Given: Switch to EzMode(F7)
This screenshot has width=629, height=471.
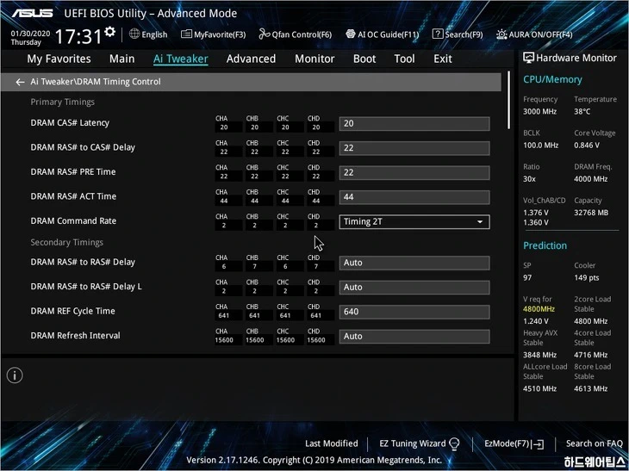Looking at the screenshot, I should [514, 443].
